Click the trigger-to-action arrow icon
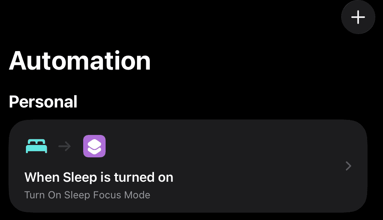Viewport: 383px width, 220px height. tap(65, 146)
